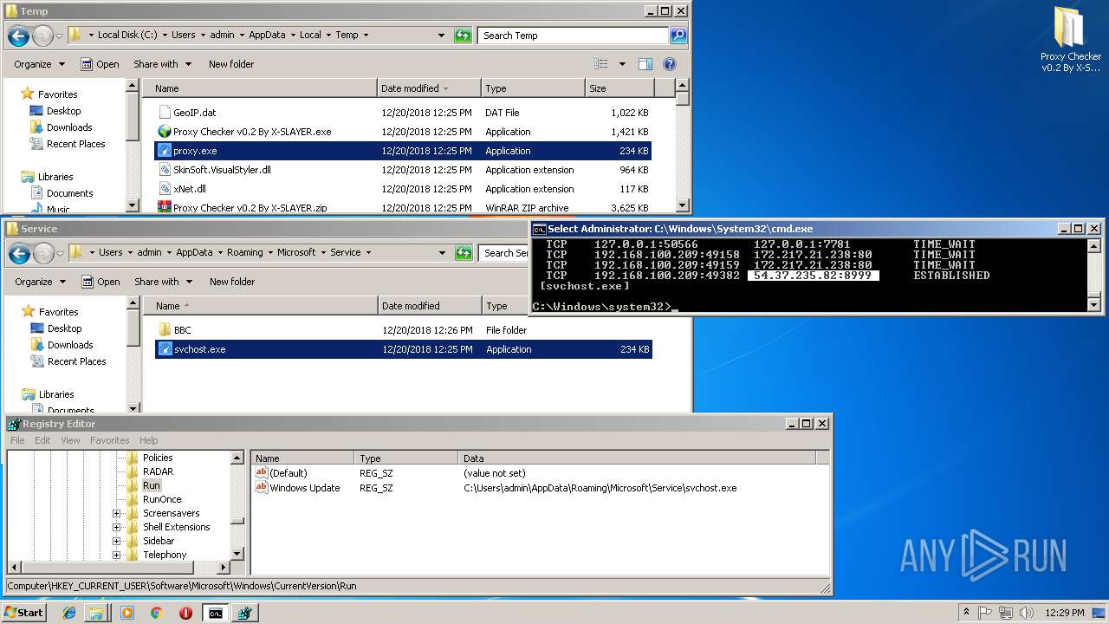Image resolution: width=1109 pixels, height=624 pixels.
Task: Click the Roaming segment in the Service address bar
Action: [x=245, y=253]
